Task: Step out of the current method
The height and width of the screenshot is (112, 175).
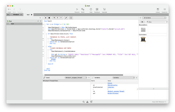Action: click(61, 18)
